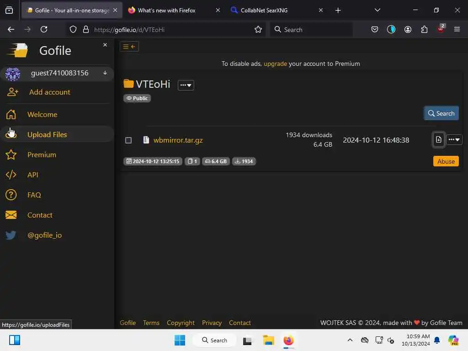The width and height of the screenshot is (468, 351).
Task: Expand the guest7410083156 account dropdown arrow
Action: click(x=105, y=73)
